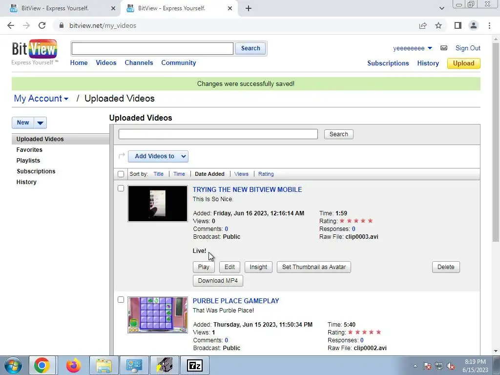This screenshot has height=375, width=500.
Task: Close the first BitView tab
Action: click(113, 8)
